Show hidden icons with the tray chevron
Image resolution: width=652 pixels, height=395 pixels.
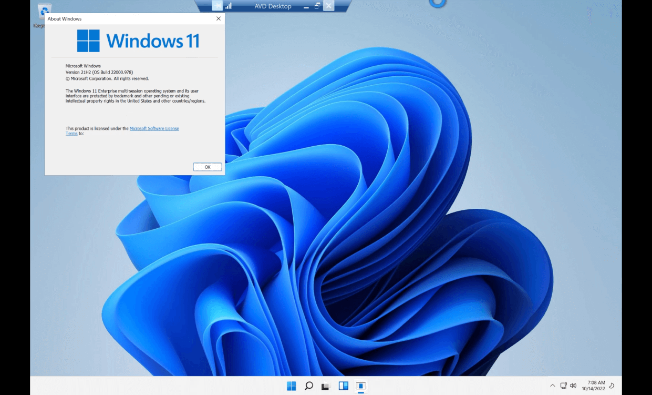[x=553, y=386]
